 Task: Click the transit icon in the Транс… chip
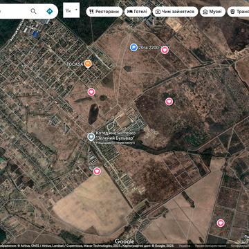pyautogui.click(x=232, y=12)
